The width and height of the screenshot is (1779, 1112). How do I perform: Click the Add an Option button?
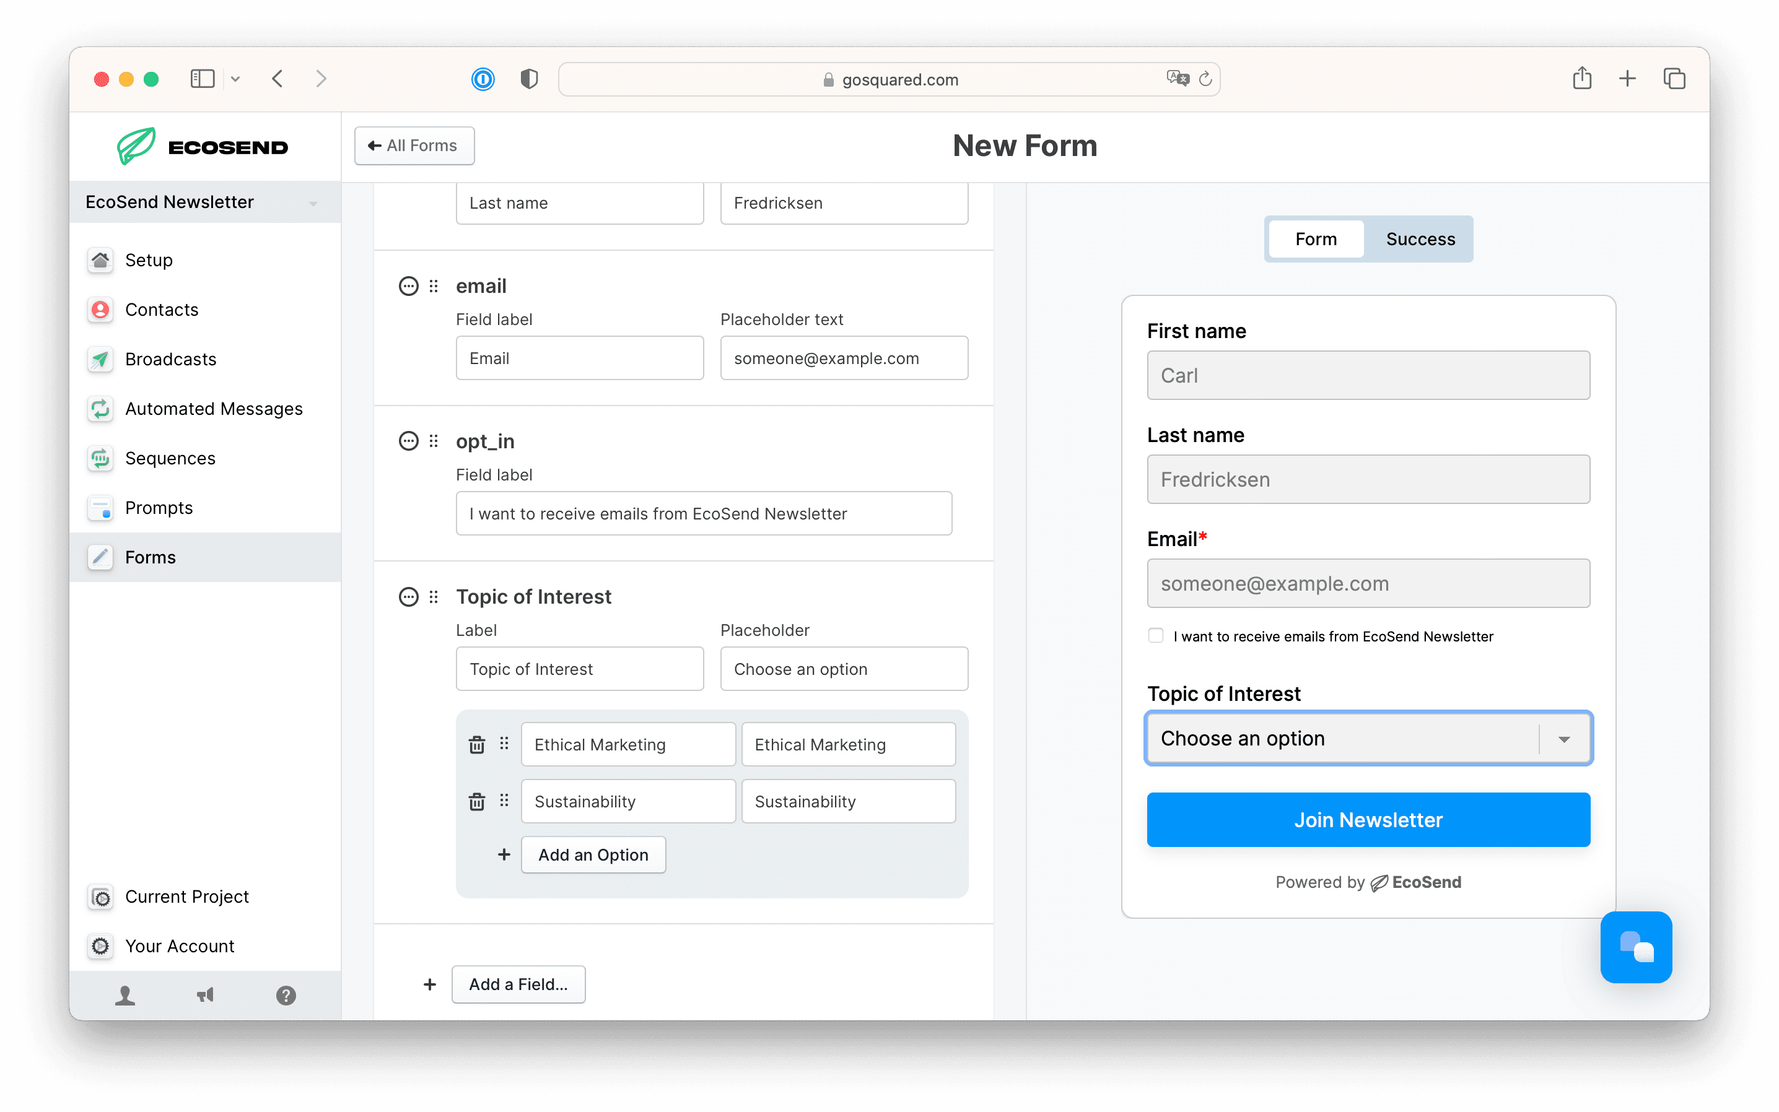pyautogui.click(x=593, y=854)
